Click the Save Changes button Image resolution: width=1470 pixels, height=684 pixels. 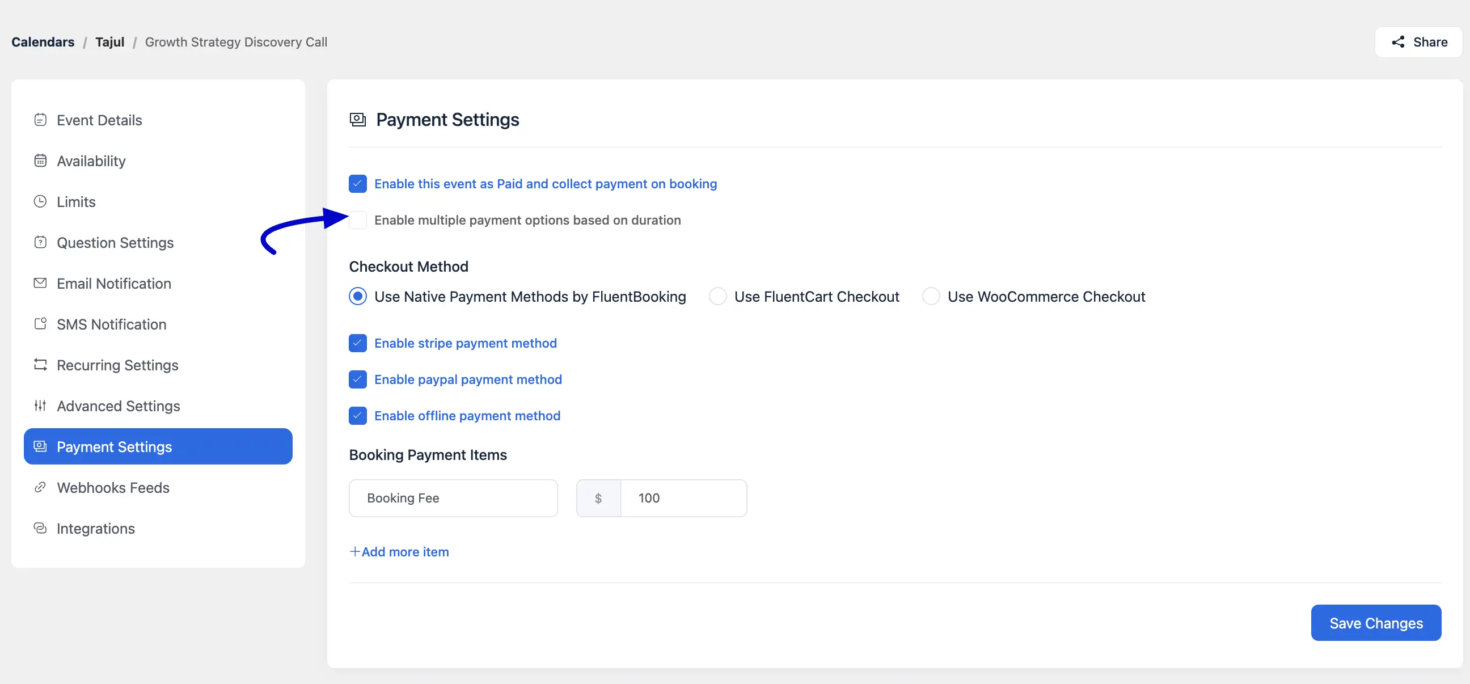(x=1376, y=622)
